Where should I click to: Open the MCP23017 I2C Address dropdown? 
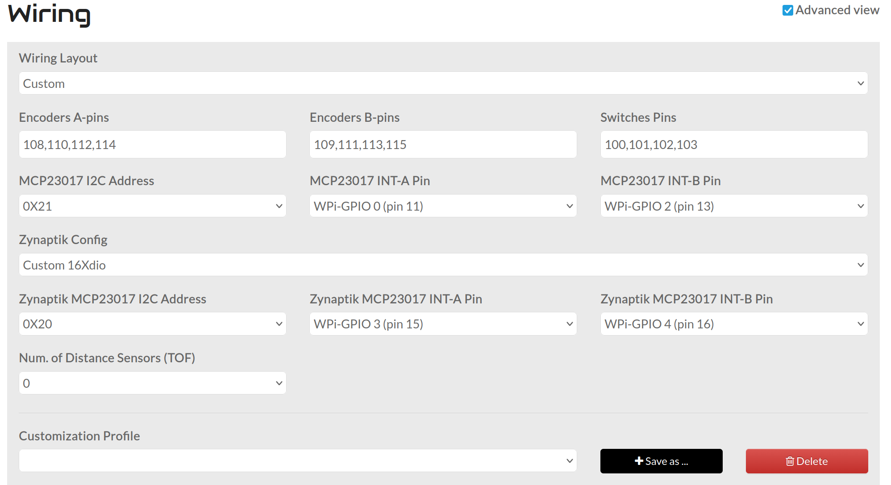(152, 206)
